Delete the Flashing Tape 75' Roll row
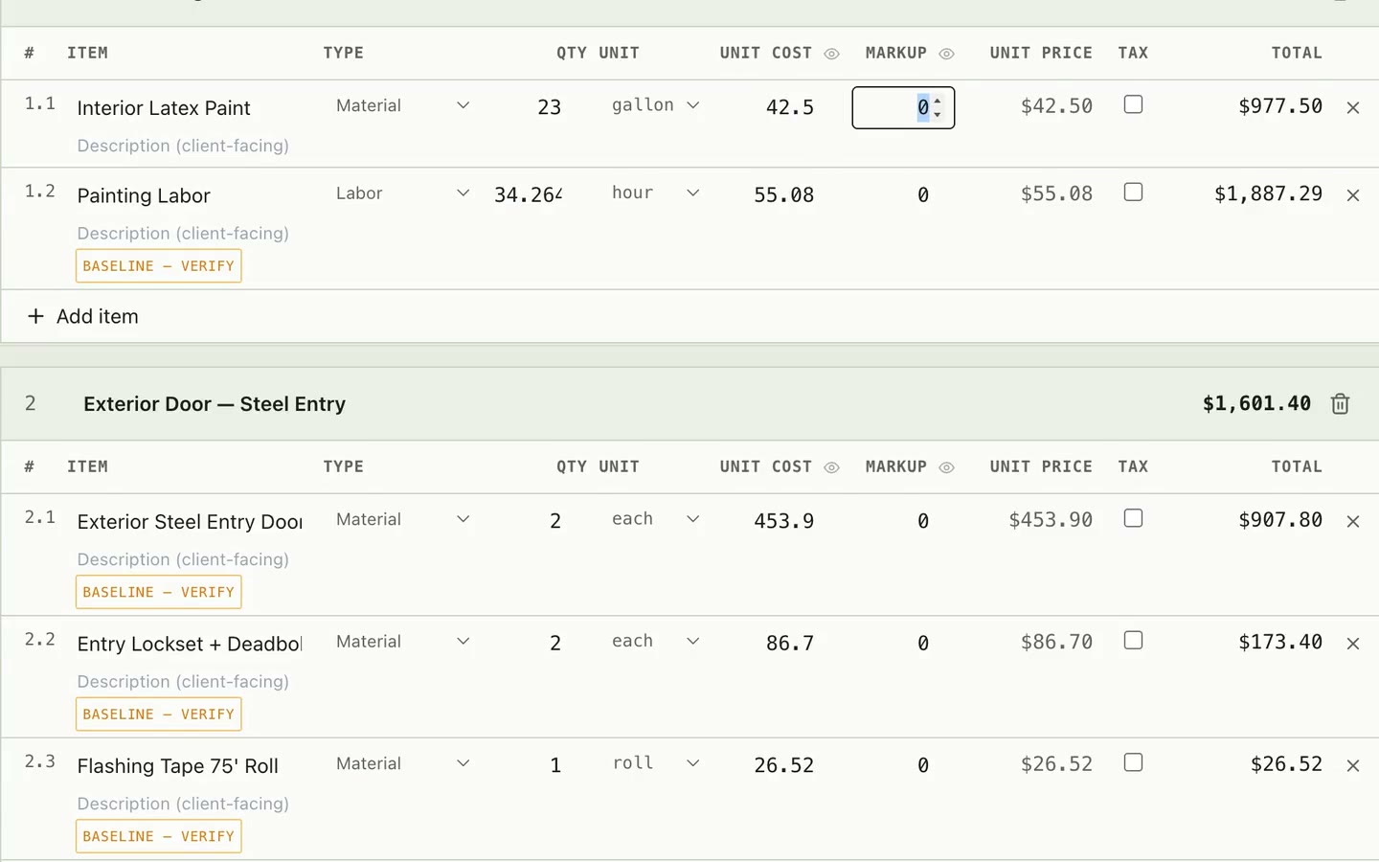Screen dimensions: 1379x862 pos(1353,766)
